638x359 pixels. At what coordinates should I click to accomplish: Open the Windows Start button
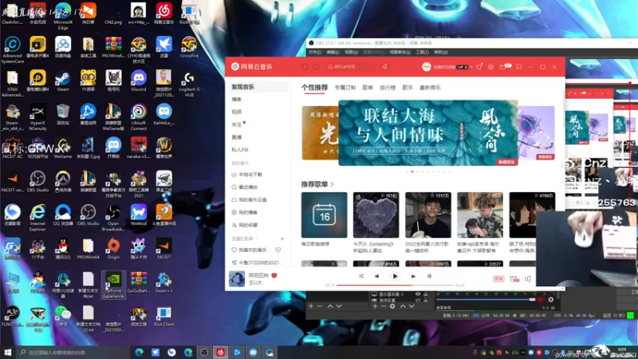click(8, 352)
